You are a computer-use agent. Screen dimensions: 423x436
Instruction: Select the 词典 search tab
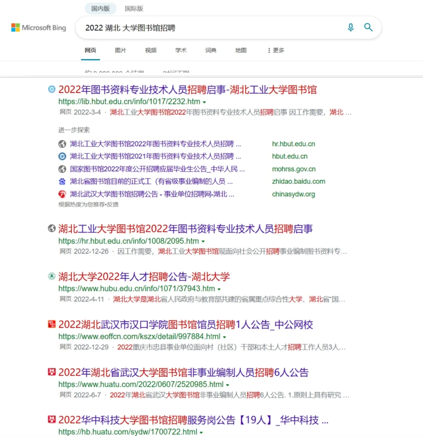(x=211, y=50)
